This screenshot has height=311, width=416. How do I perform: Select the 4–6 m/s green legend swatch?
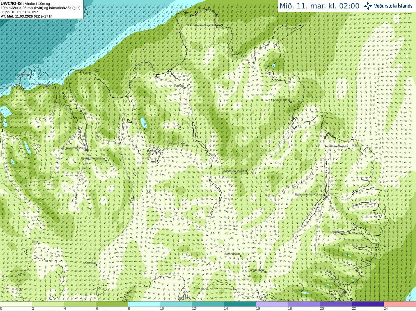point(80,304)
